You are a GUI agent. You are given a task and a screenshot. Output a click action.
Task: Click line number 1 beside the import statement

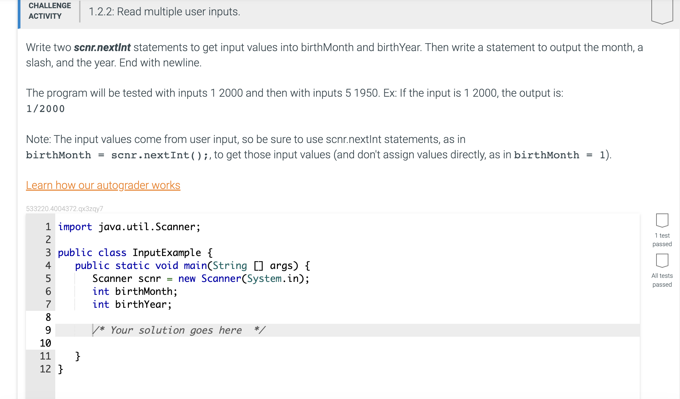[x=47, y=226]
